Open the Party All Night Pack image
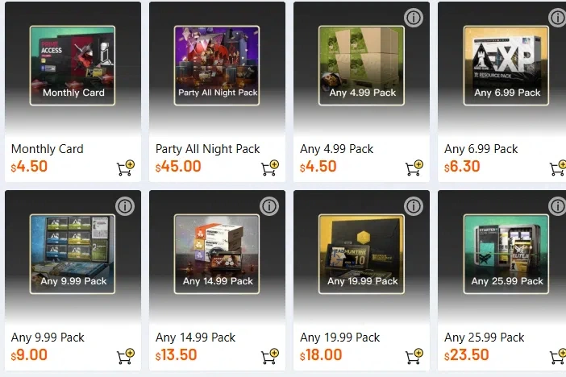Viewport: 566px width, 377px height. coord(217,66)
